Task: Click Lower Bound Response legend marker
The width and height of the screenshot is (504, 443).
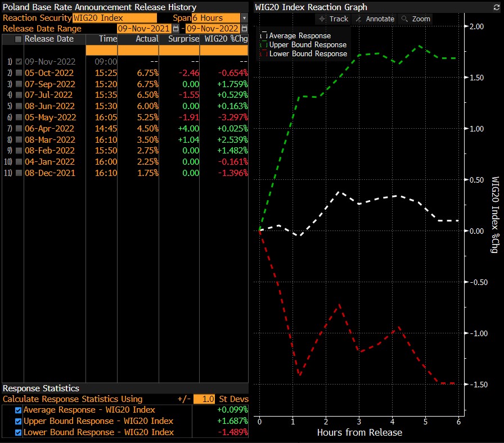Action: (264, 54)
